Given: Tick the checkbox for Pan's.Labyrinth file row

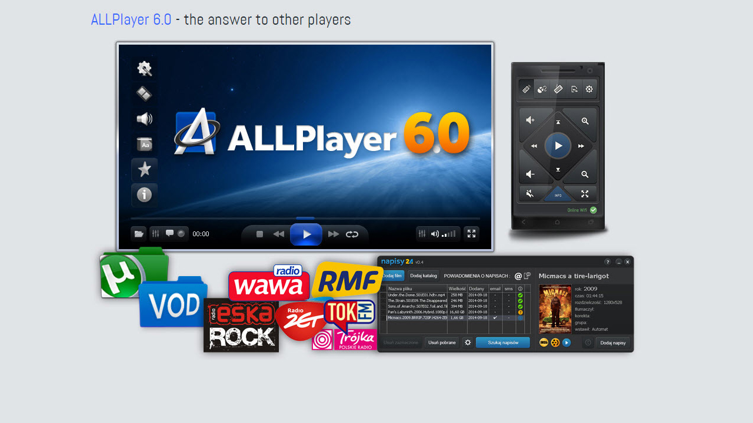Looking at the screenshot, I should pos(384,312).
